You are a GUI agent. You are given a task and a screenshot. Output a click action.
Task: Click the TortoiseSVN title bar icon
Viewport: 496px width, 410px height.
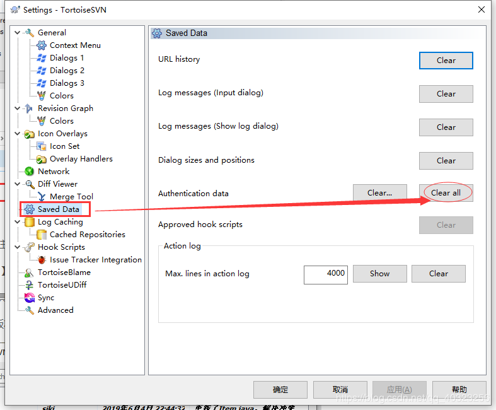(15, 10)
